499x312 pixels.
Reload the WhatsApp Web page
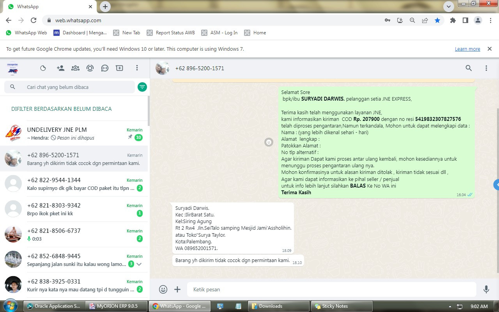click(x=34, y=20)
